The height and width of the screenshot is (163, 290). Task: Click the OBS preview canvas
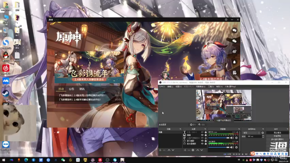[x=224, y=105]
